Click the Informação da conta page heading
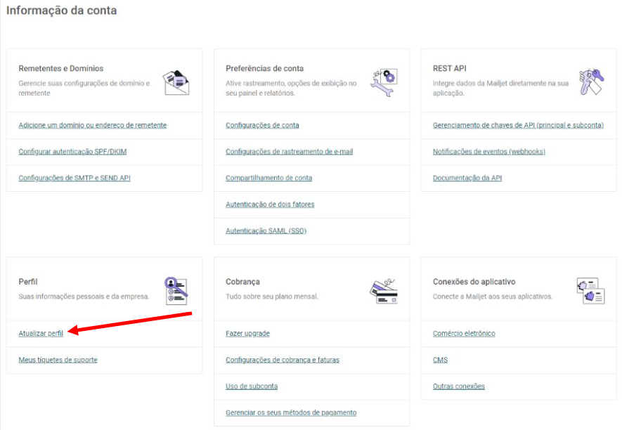Screen dimensions: 622x430 click(61, 11)
